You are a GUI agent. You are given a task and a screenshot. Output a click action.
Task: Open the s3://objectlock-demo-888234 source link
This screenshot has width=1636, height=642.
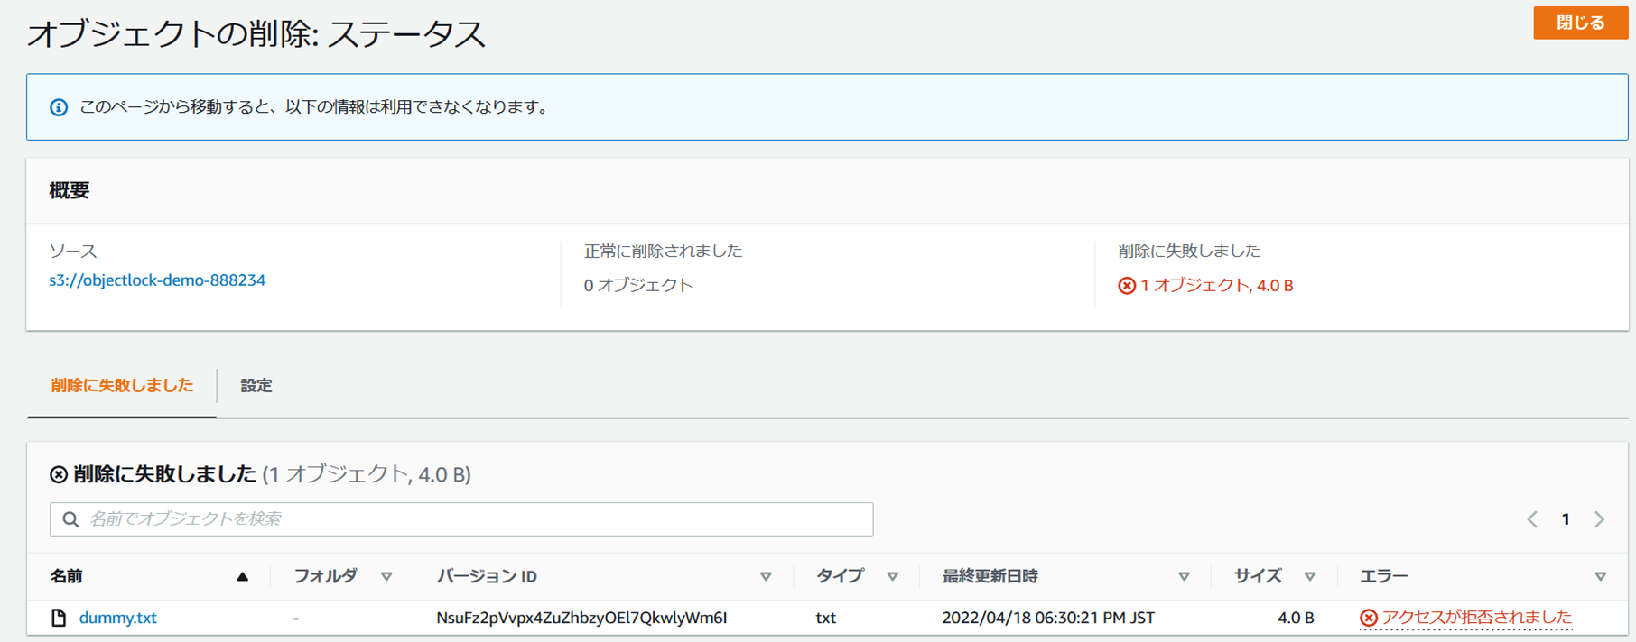(157, 280)
